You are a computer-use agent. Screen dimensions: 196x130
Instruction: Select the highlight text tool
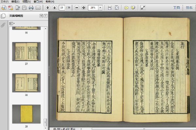[x=133, y=8]
